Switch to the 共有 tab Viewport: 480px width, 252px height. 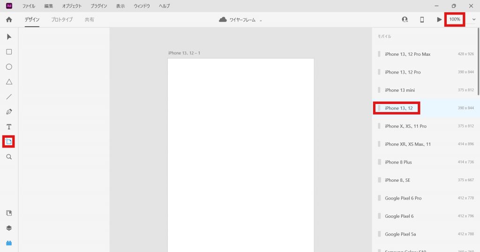(x=90, y=20)
